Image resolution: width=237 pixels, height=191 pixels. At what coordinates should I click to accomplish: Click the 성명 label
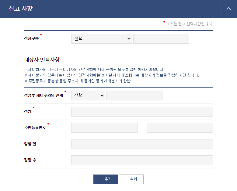click(x=28, y=111)
